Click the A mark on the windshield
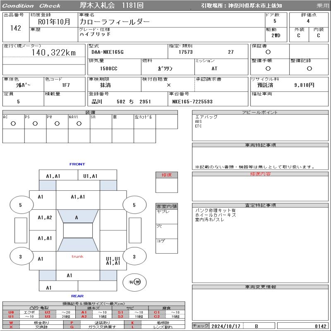This screenshot has width=331, height=331. pos(77,218)
